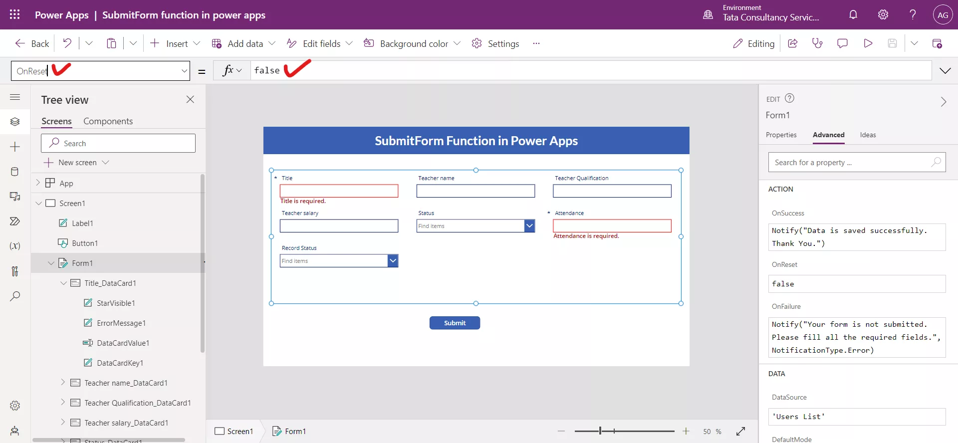Open the Undo options dropdown arrow
This screenshot has width=958, height=443.
pyautogui.click(x=89, y=43)
